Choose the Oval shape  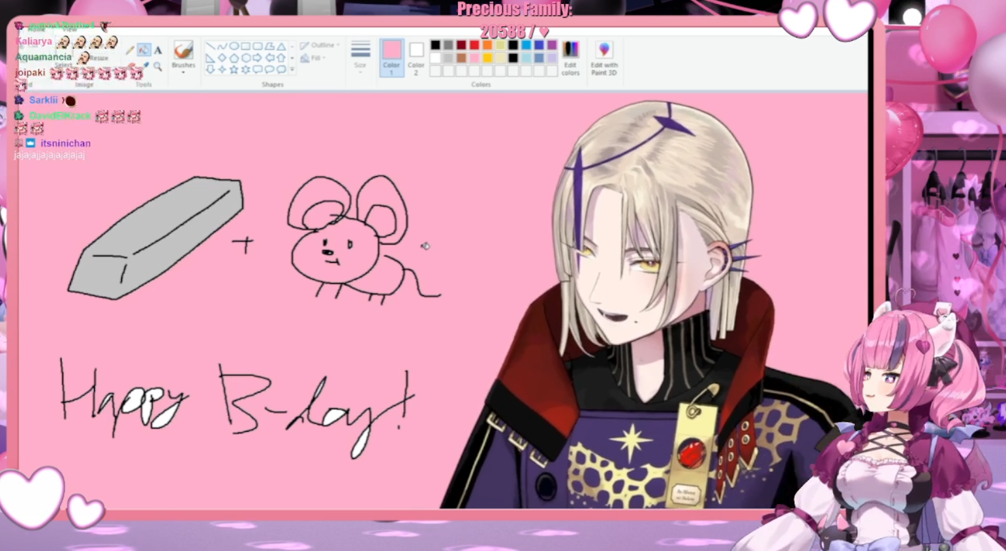pyautogui.click(x=234, y=46)
